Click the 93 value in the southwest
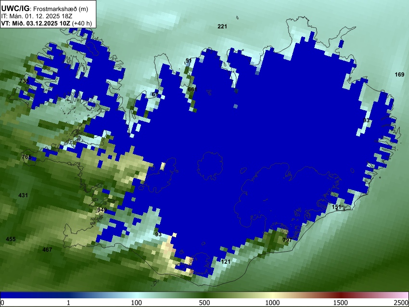Viewport: 409px width, 307px height. (158, 234)
